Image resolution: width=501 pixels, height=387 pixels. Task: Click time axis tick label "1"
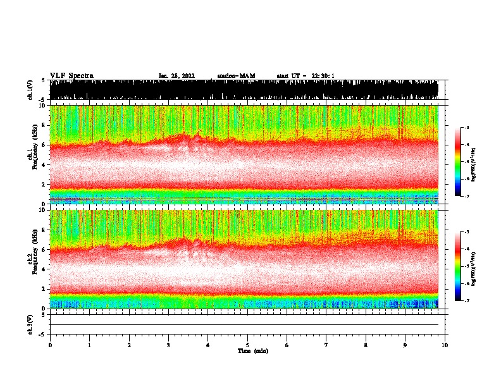[89, 345]
